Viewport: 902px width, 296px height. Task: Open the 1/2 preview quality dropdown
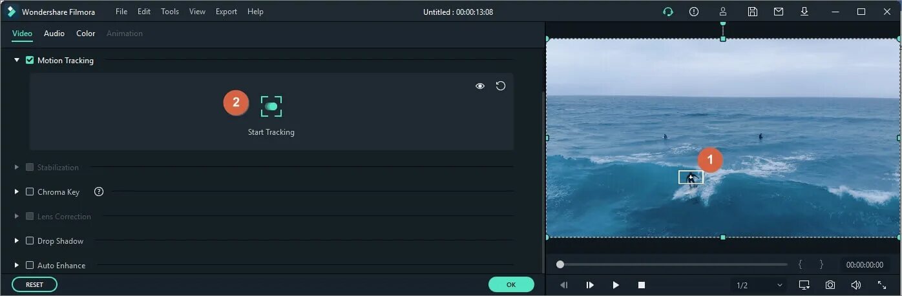pos(759,285)
